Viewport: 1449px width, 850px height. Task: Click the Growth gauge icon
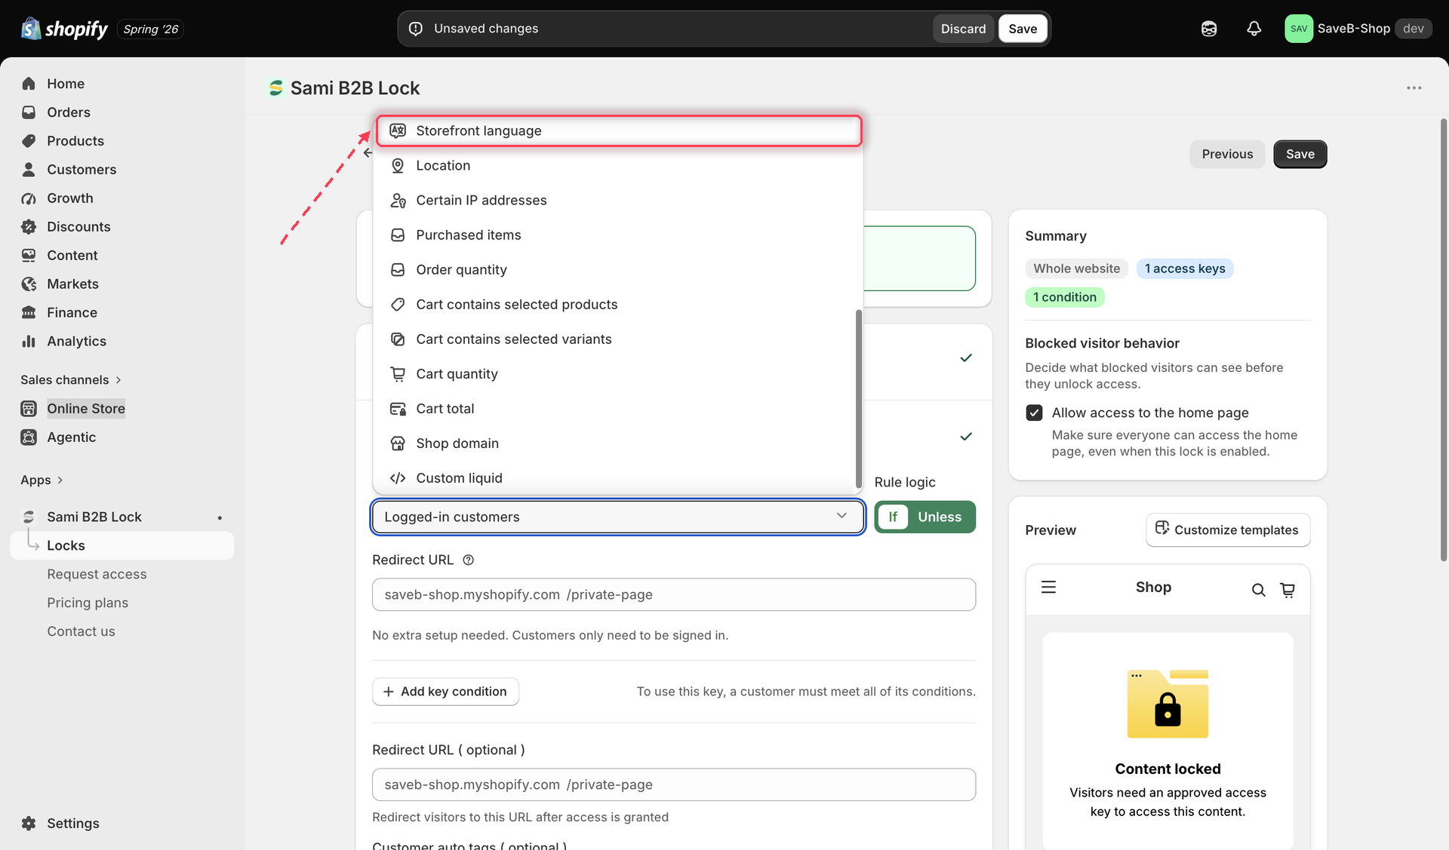tap(29, 198)
